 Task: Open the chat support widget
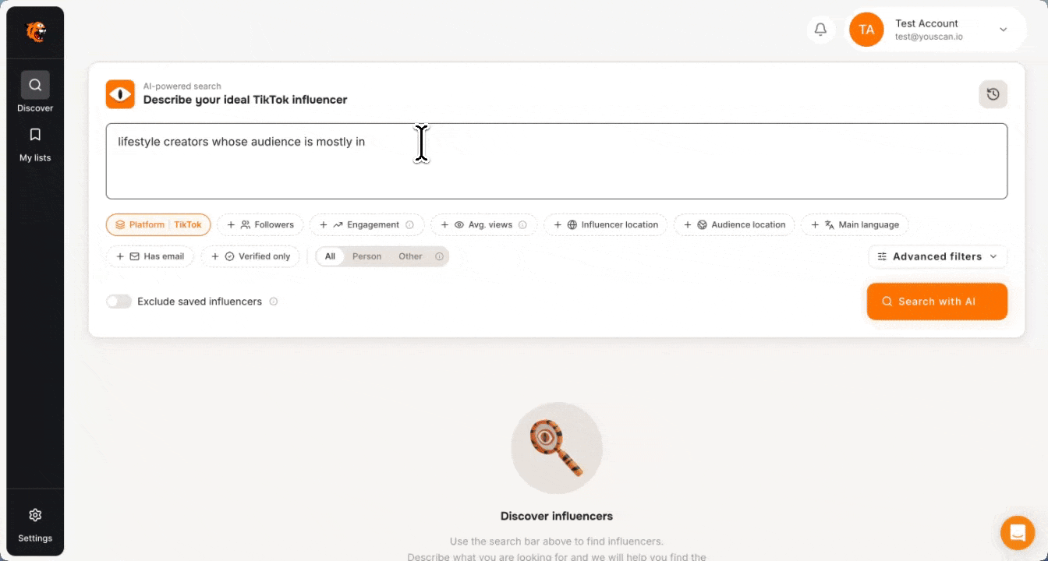(1018, 533)
